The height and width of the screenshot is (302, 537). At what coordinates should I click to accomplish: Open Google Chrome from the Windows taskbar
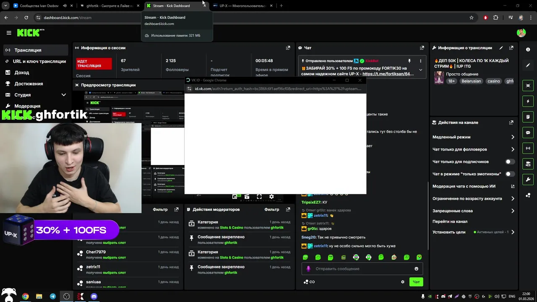pos(25,296)
